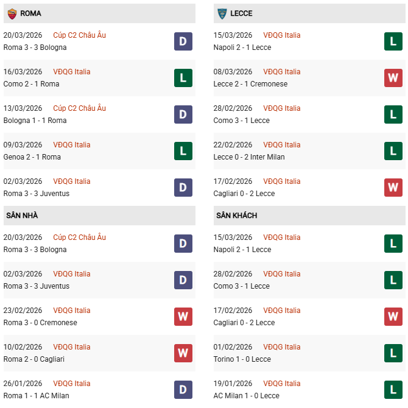Click win badge for Lecce 2-1 Cremonese
The width and height of the screenshot is (408, 408).
(393, 78)
